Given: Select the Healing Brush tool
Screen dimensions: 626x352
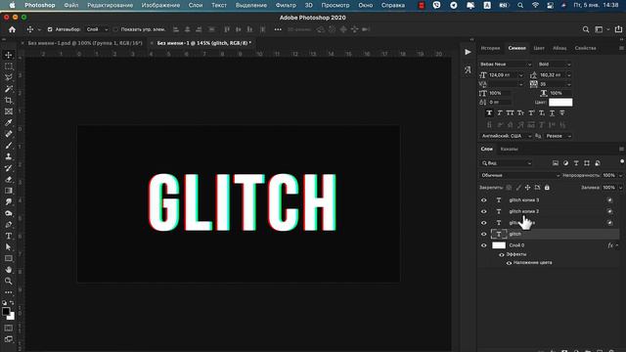Looking at the screenshot, I should (x=9, y=134).
